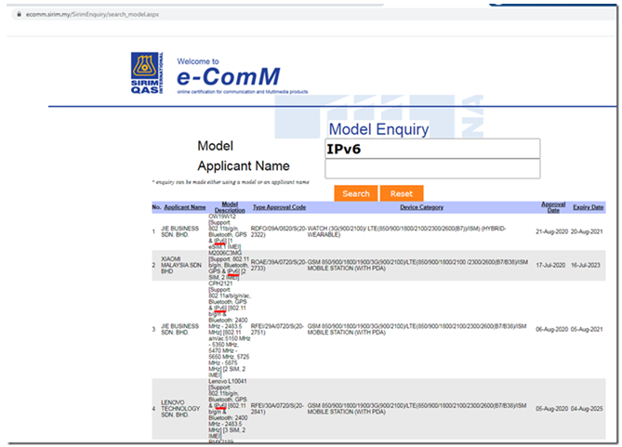
Task: Click the e-ComM welcome banner title
Action: (229, 76)
